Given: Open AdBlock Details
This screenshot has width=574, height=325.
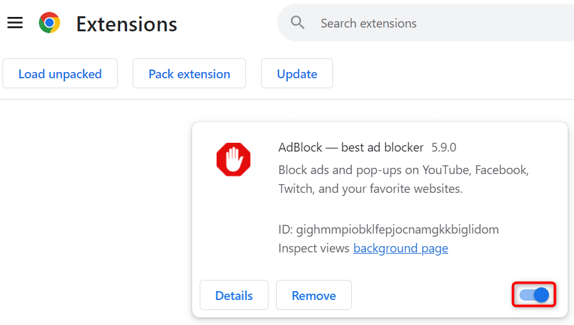Looking at the screenshot, I should [234, 296].
